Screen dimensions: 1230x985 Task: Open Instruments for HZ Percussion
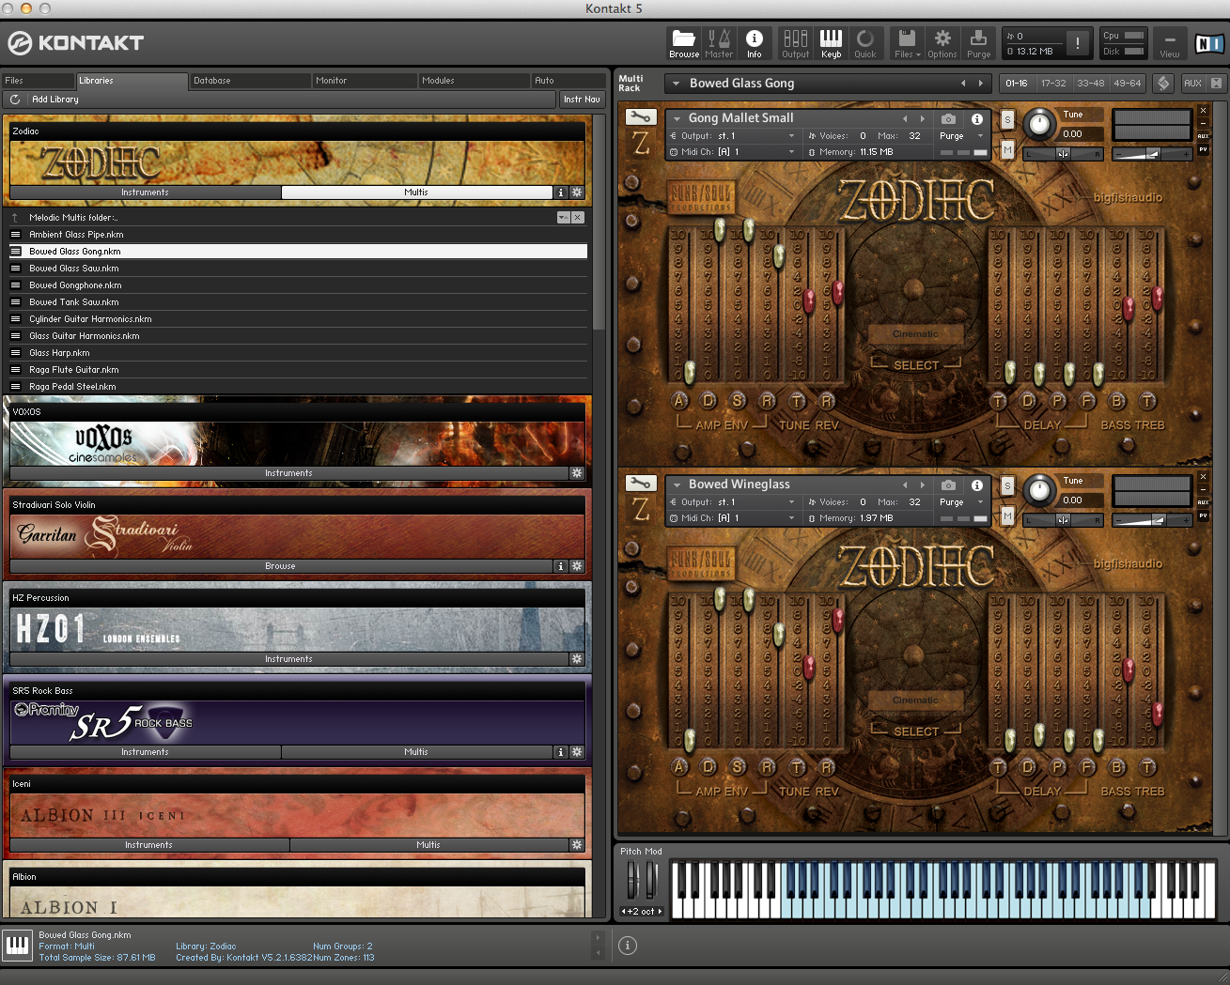pos(288,659)
